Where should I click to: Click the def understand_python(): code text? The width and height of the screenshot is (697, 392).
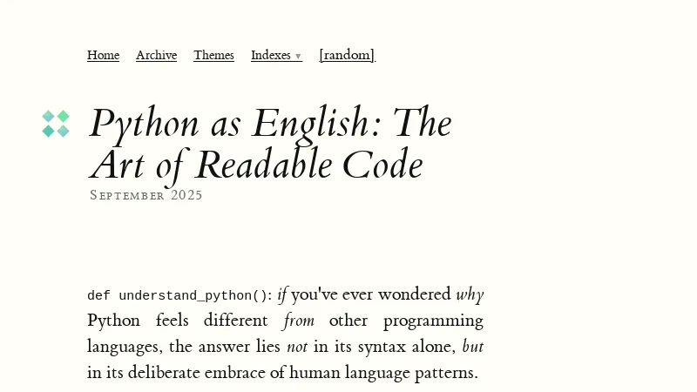point(179,295)
